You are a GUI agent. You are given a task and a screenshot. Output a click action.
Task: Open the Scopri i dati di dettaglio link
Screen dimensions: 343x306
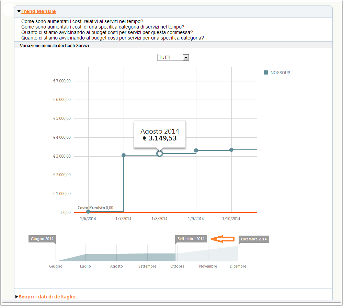coord(49,297)
